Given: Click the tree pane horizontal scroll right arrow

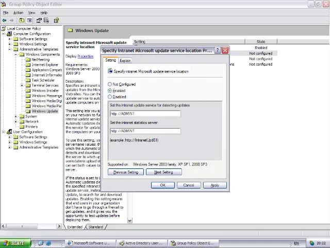Looking at the screenshot, I should click(x=59, y=226).
